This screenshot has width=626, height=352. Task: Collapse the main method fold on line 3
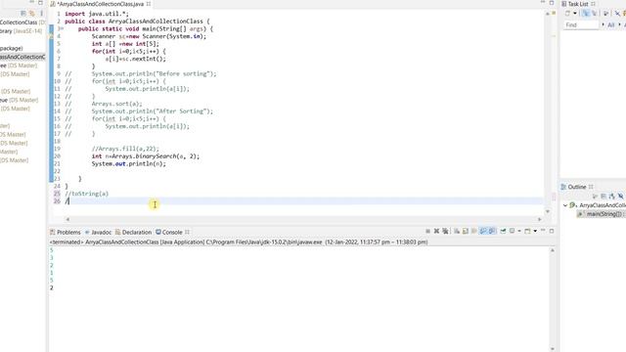point(61,28)
